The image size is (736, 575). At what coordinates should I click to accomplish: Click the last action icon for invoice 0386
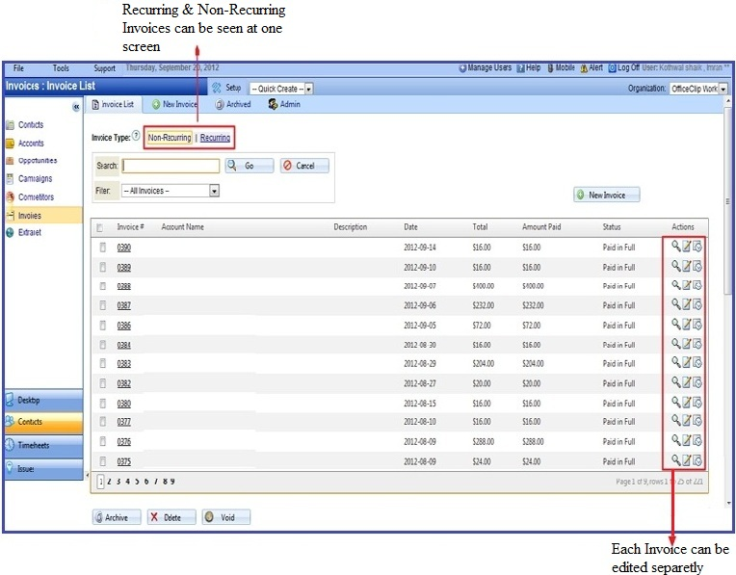697,325
